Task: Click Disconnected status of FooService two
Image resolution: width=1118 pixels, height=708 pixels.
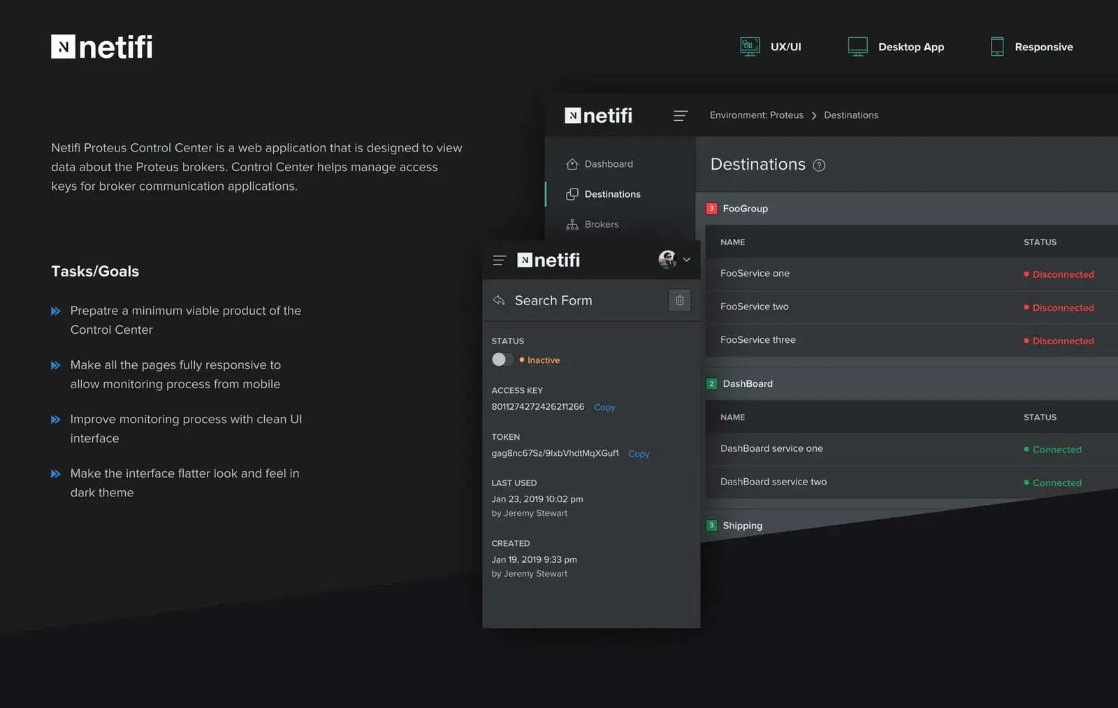Action: coord(1059,308)
